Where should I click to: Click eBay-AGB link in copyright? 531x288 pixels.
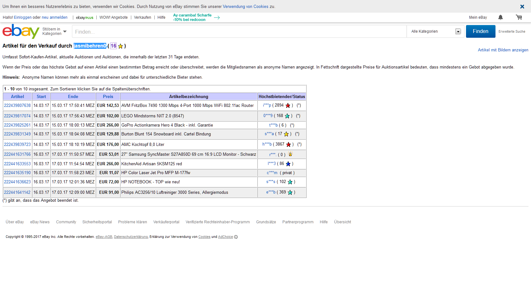pyautogui.click(x=104, y=237)
